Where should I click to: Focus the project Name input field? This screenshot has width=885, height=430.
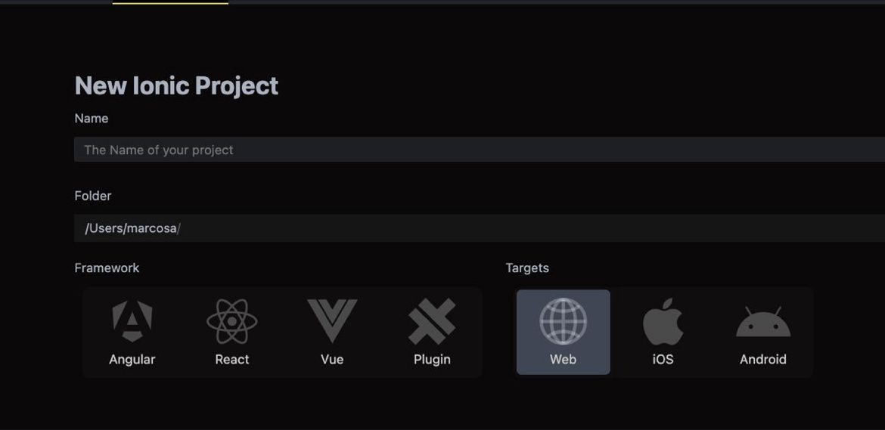tap(480, 150)
